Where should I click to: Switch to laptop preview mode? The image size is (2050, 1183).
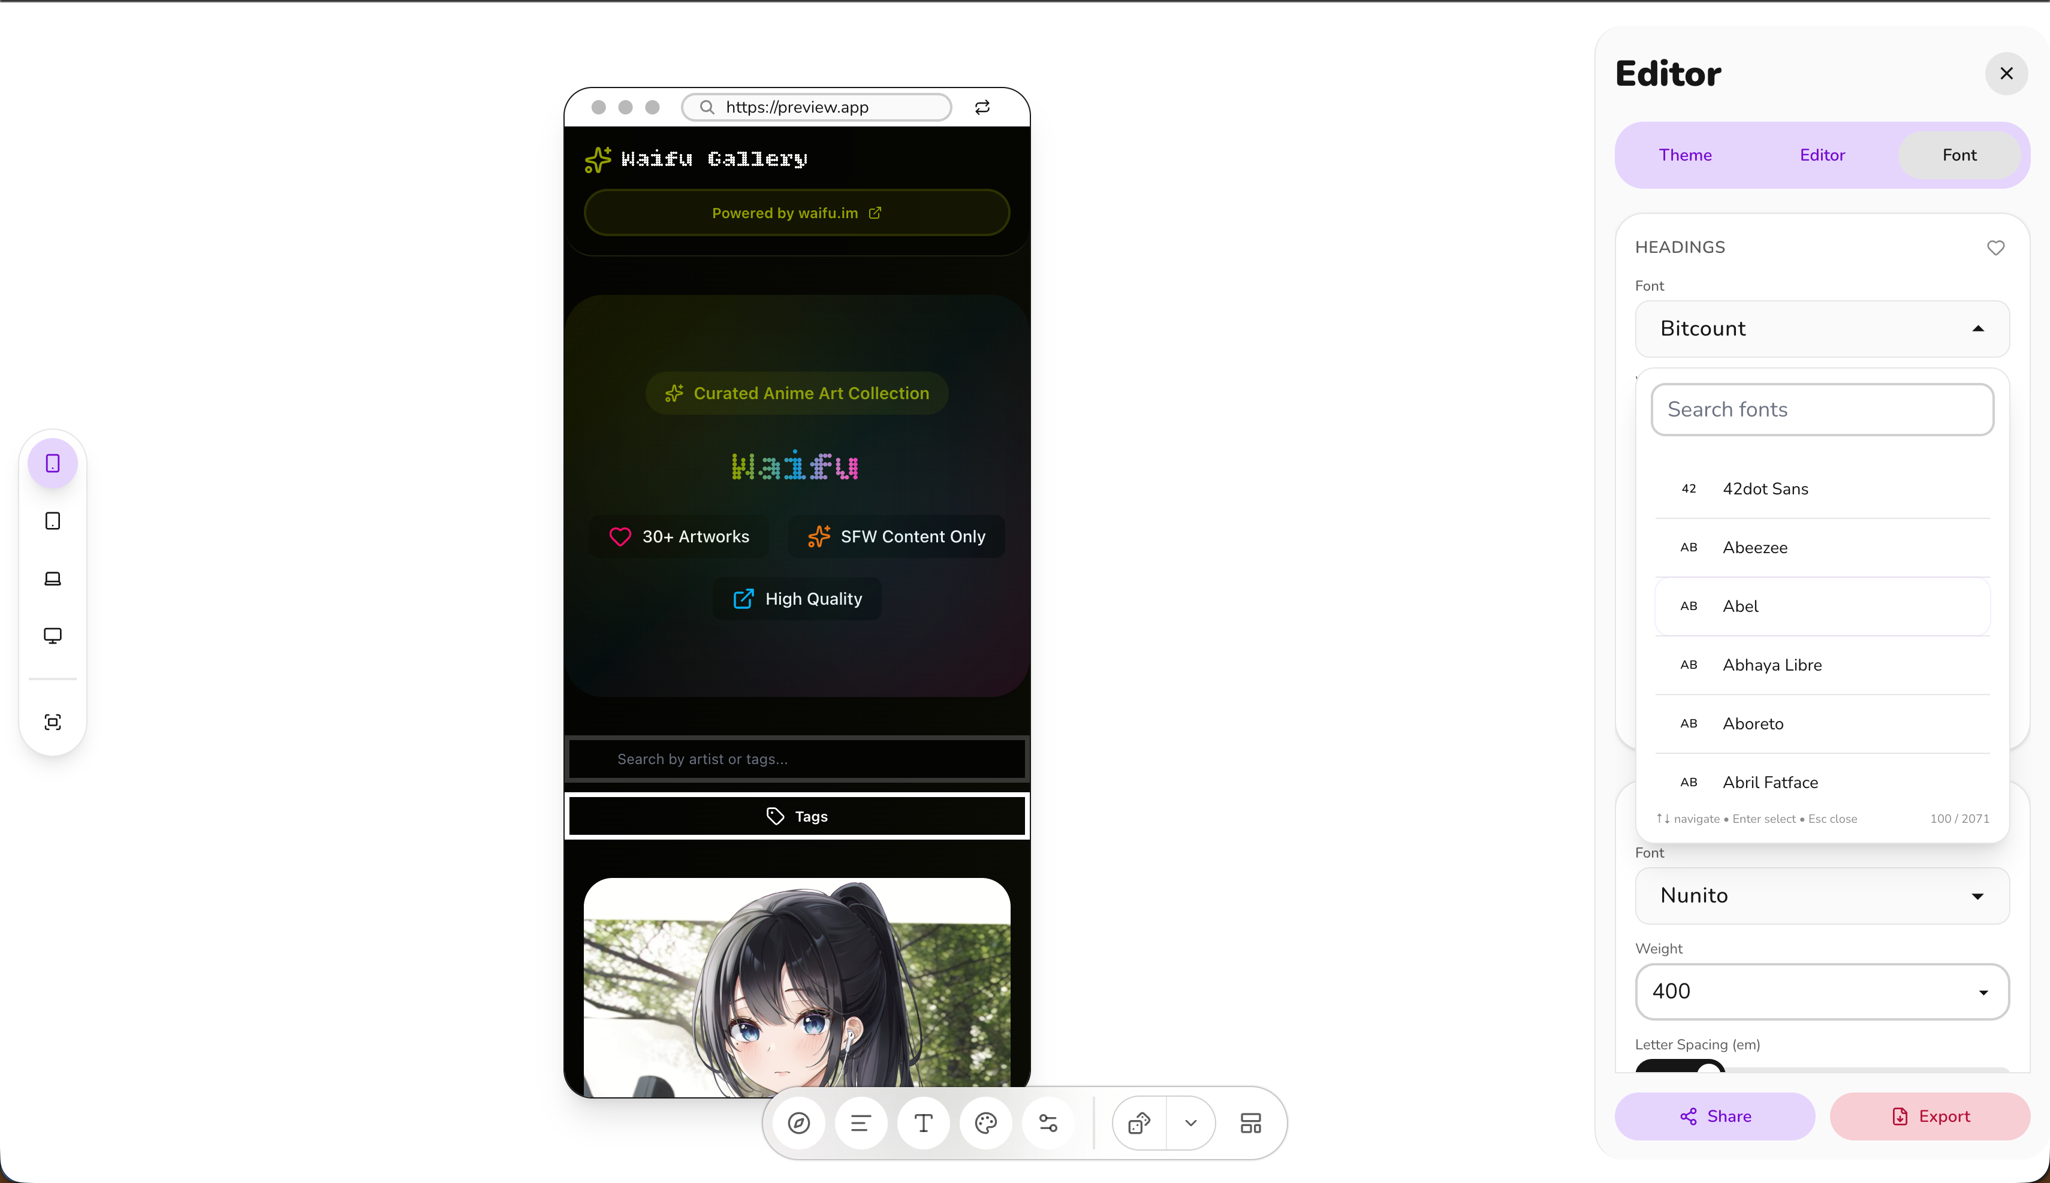[52, 578]
